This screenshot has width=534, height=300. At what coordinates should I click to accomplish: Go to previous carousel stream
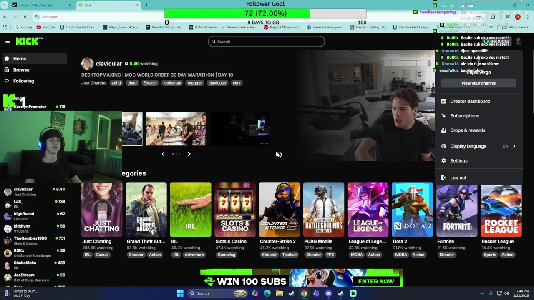click(163, 154)
